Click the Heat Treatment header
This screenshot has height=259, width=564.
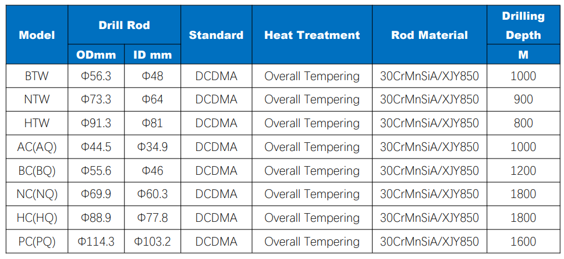pyautogui.click(x=312, y=35)
